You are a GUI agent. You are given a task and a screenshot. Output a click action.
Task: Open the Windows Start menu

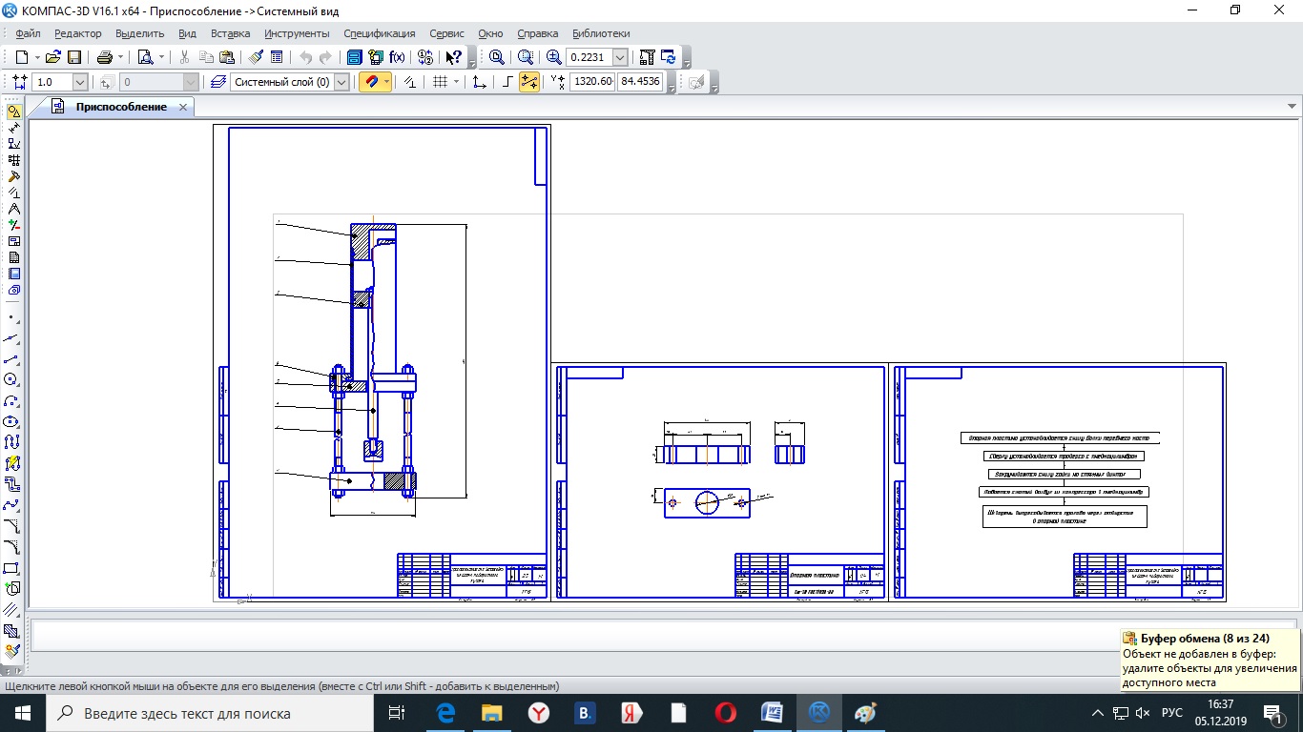(x=23, y=713)
